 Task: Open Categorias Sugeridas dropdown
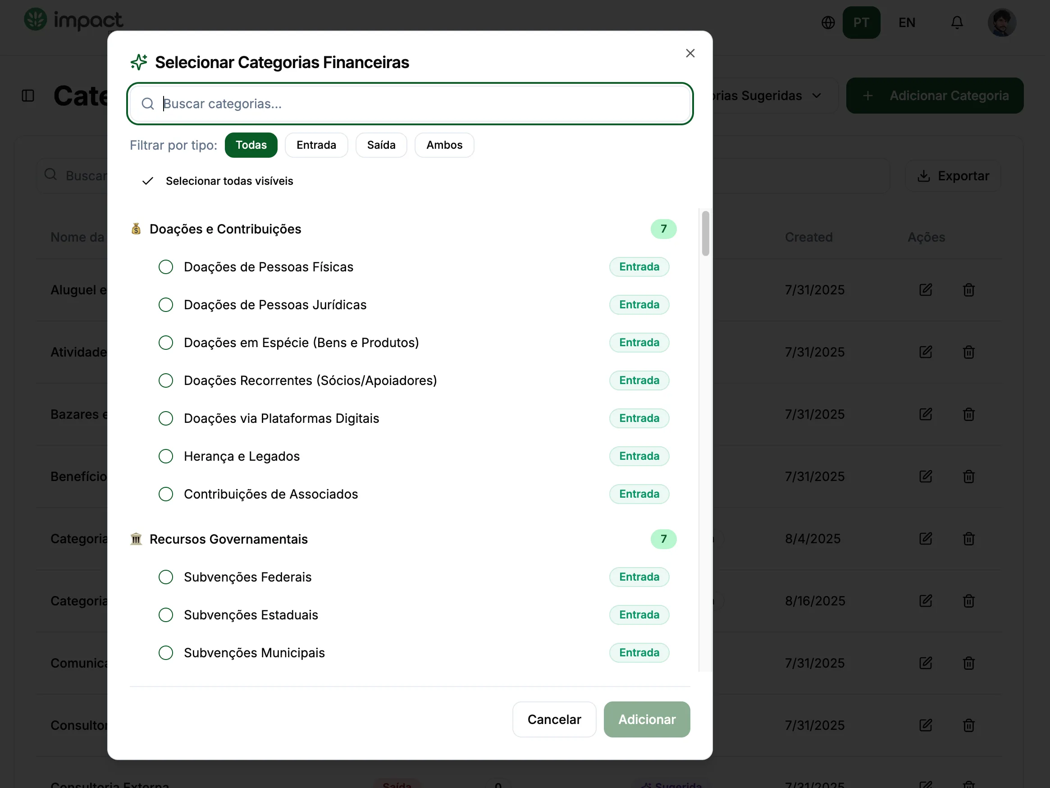point(775,96)
